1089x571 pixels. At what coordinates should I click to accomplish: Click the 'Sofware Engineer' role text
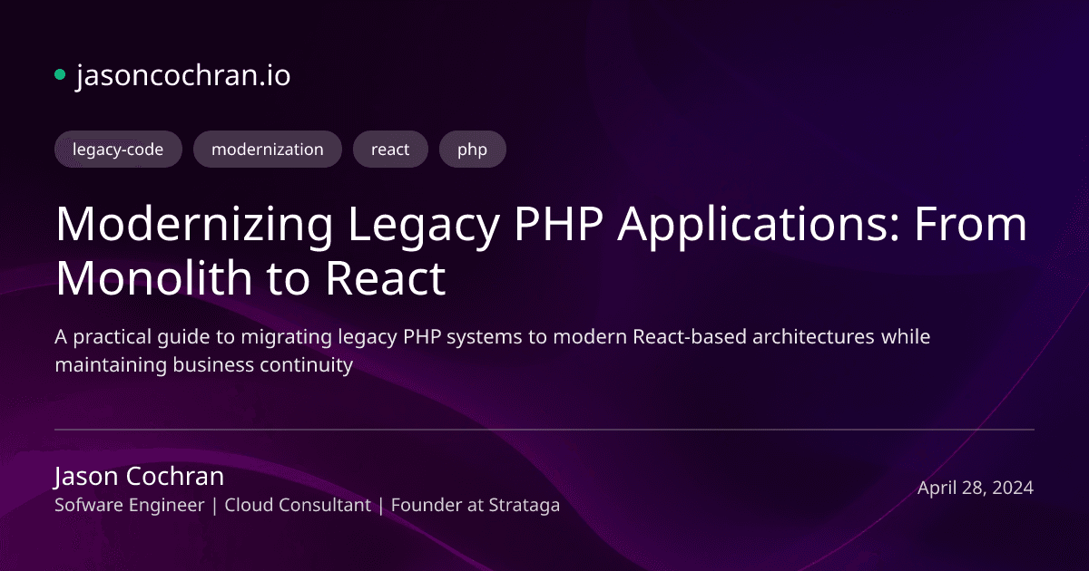129,505
